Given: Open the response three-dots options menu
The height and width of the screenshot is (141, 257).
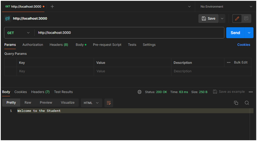Looking at the screenshot, I should click(251, 92).
